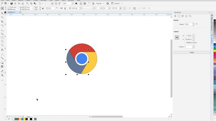
Task: Select the Text tool
Action: pyautogui.click(x=2, y=50)
